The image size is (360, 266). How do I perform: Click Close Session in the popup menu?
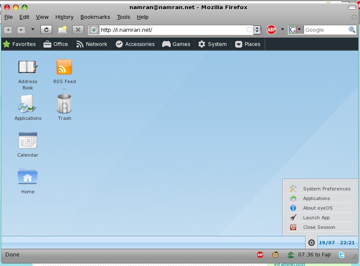(x=319, y=227)
